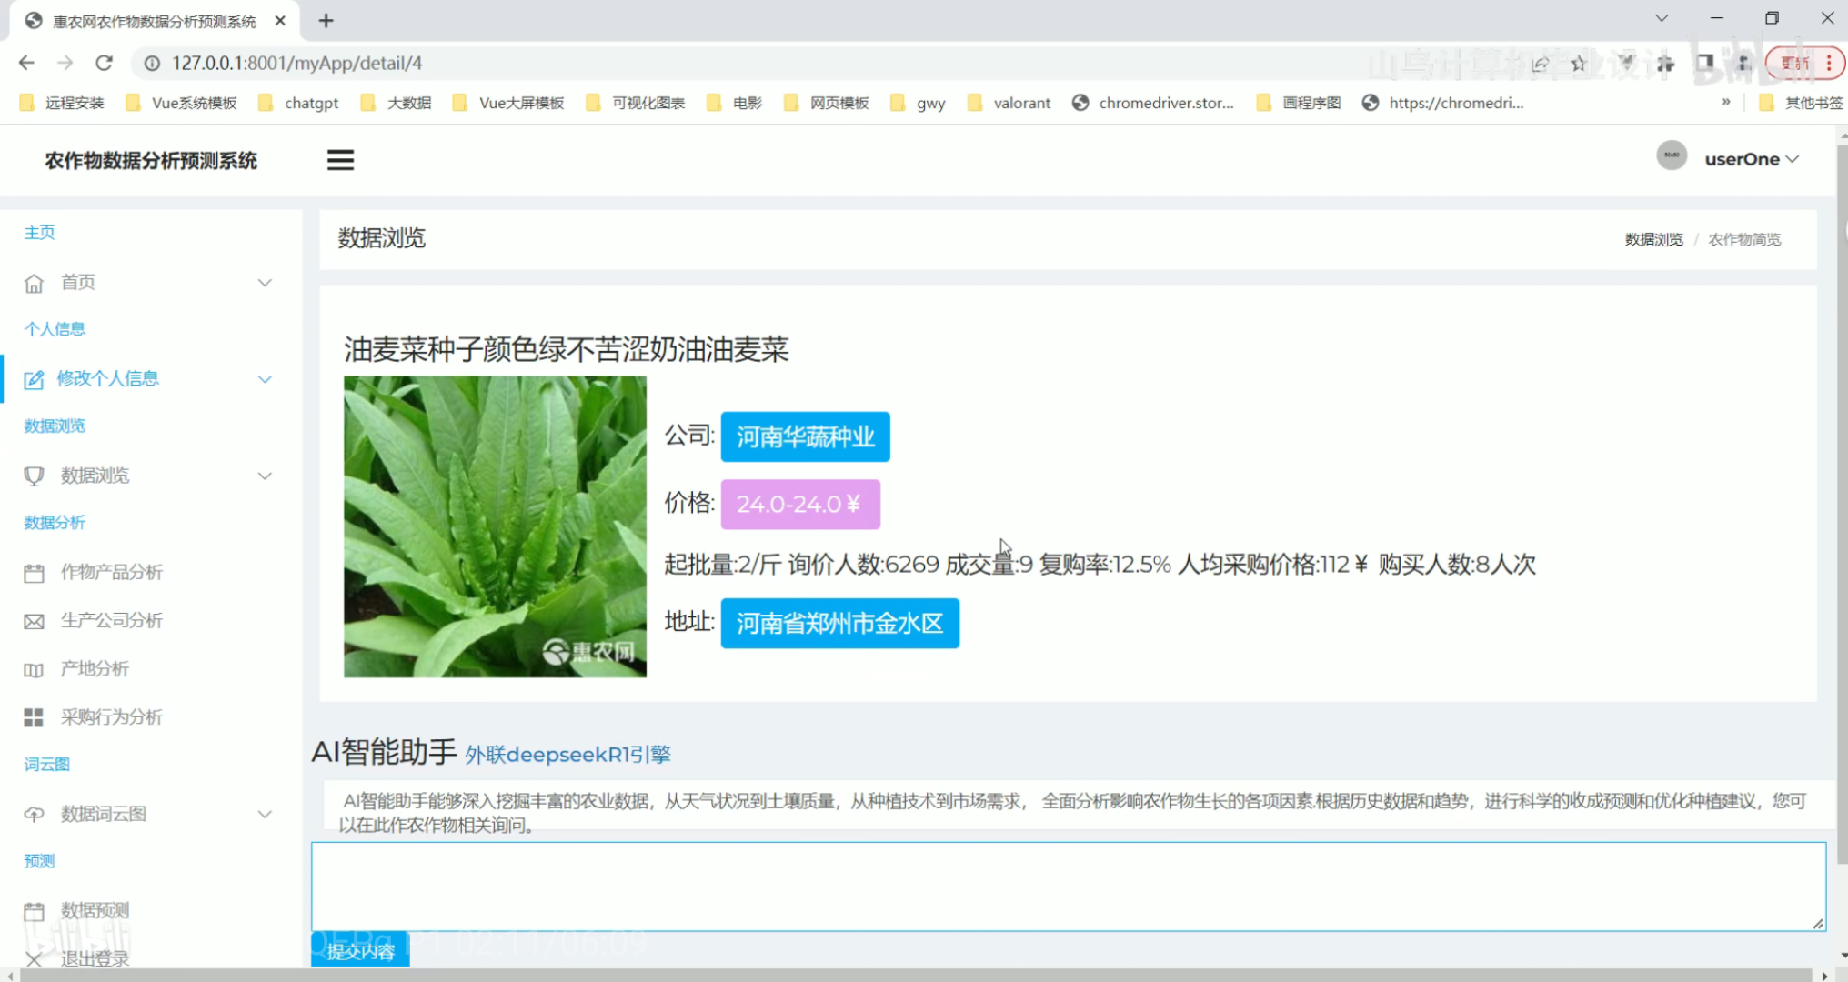Click the hamburger menu toggle icon
The height and width of the screenshot is (982, 1848).
pos(340,160)
